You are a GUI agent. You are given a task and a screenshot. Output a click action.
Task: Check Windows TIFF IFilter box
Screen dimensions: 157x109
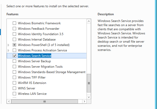14,77
